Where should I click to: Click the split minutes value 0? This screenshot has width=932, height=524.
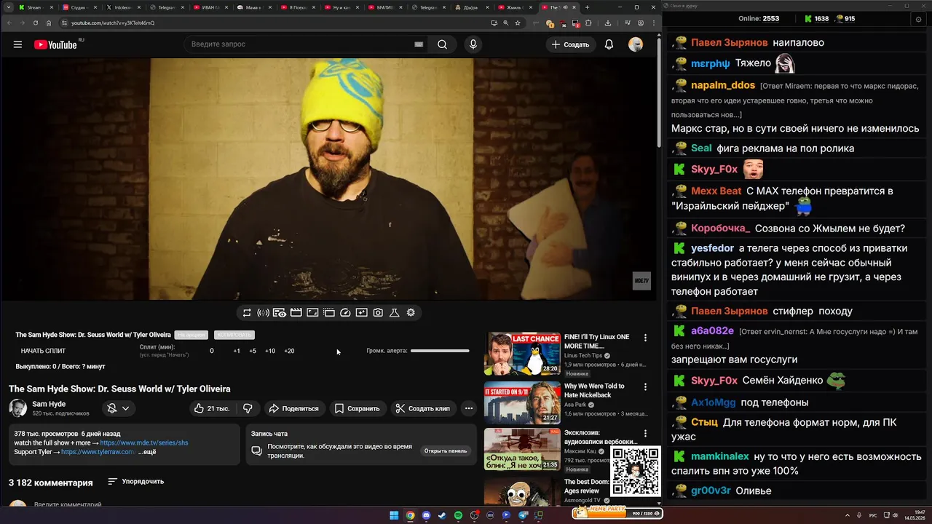[212, 351]
